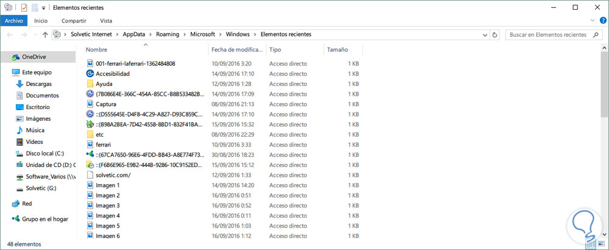Screen dimensions: 609x250
Task: Click the Escritorio desktop icon
Action: [20, 107]
